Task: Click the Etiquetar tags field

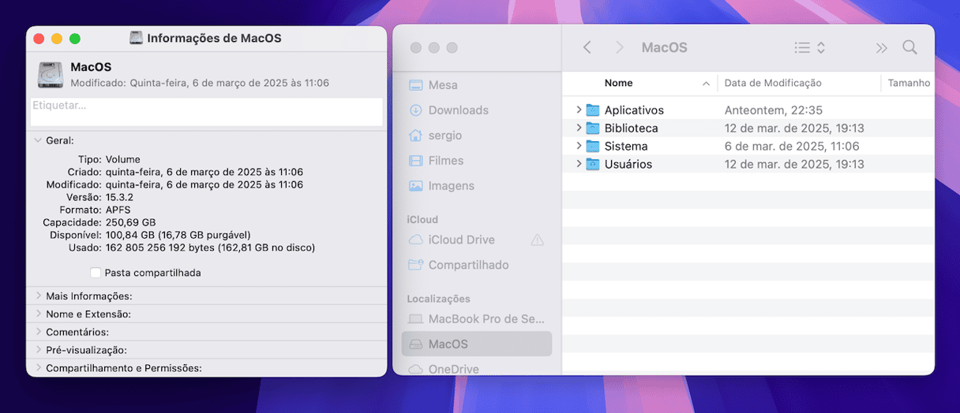Action: point(206,111)
